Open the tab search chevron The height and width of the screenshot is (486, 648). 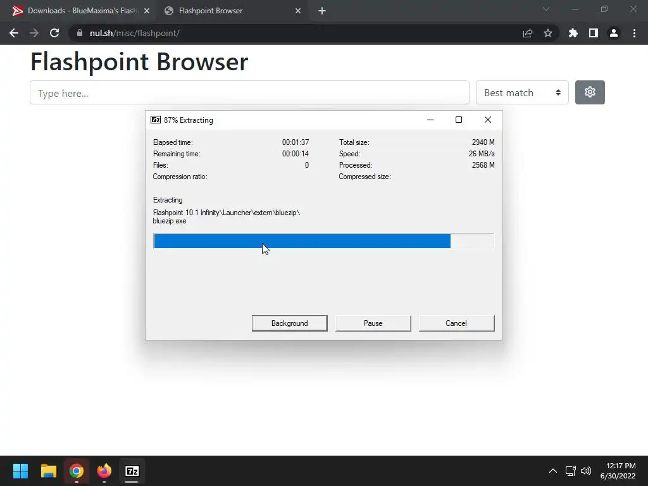pos(546,9)
